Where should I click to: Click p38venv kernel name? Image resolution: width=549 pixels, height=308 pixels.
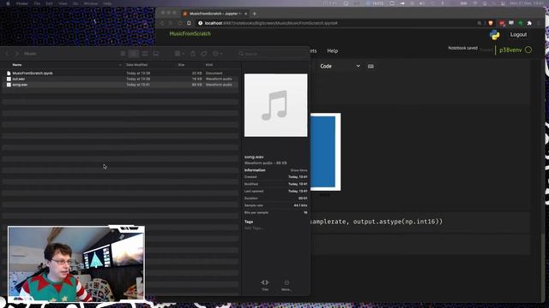510,50
